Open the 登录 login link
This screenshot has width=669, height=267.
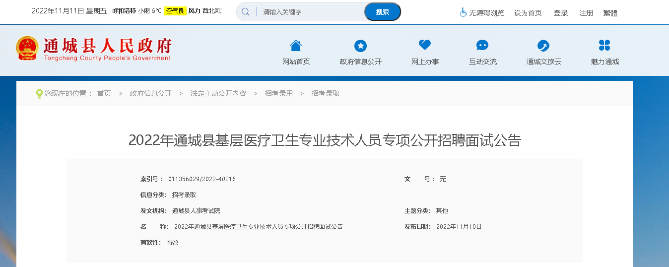click(x=561, y=13)
